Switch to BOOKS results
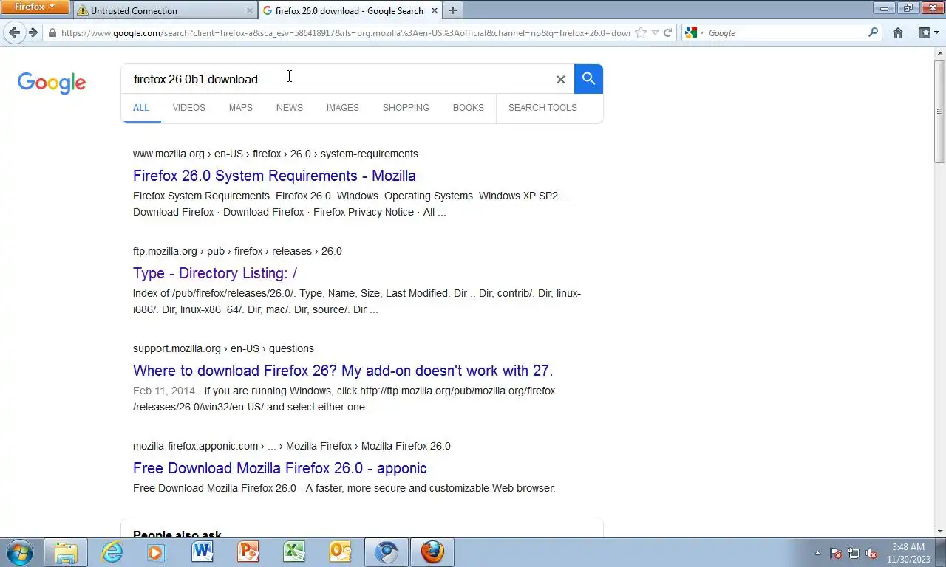Viewport: 946px width, 567px height. point(469,108)
